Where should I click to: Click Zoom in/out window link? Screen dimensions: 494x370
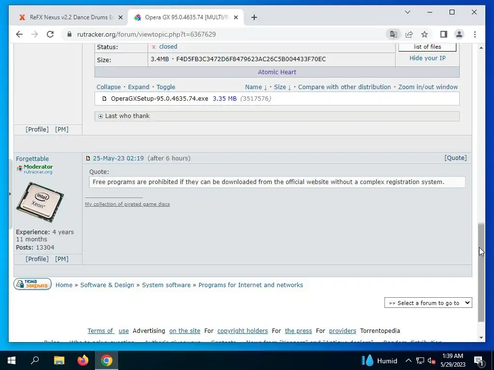point(428,87)
